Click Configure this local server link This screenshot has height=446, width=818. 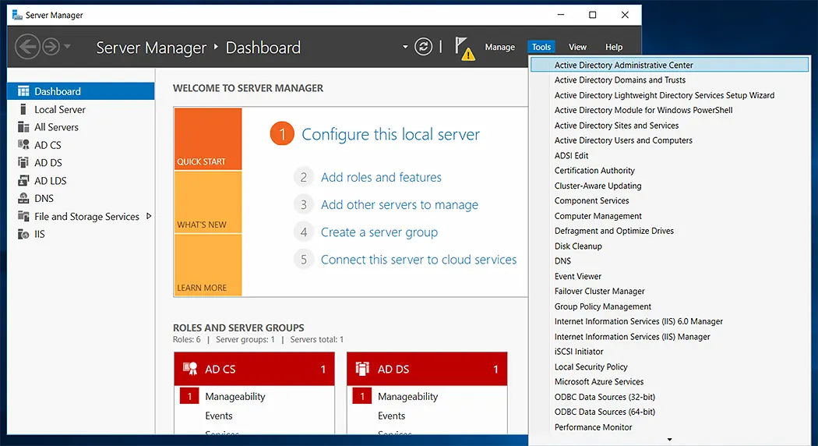tap(391, 134)
